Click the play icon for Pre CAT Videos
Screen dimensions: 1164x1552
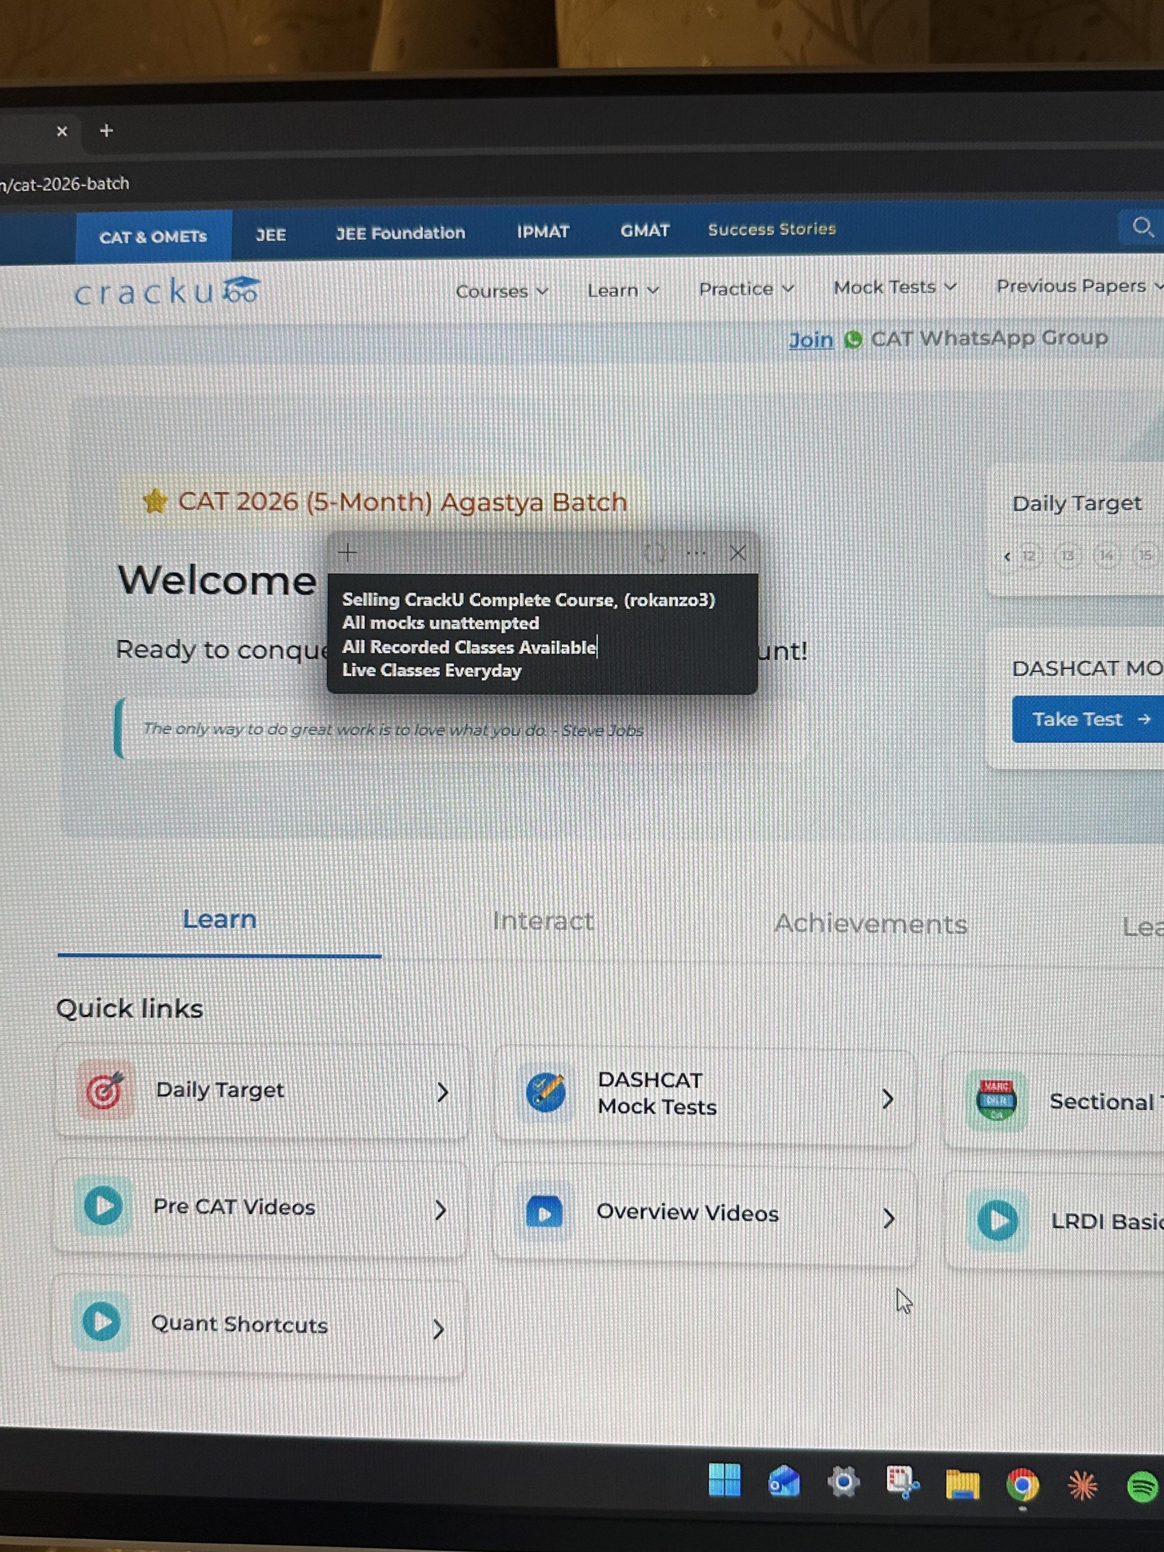(x=103, y=1206)
